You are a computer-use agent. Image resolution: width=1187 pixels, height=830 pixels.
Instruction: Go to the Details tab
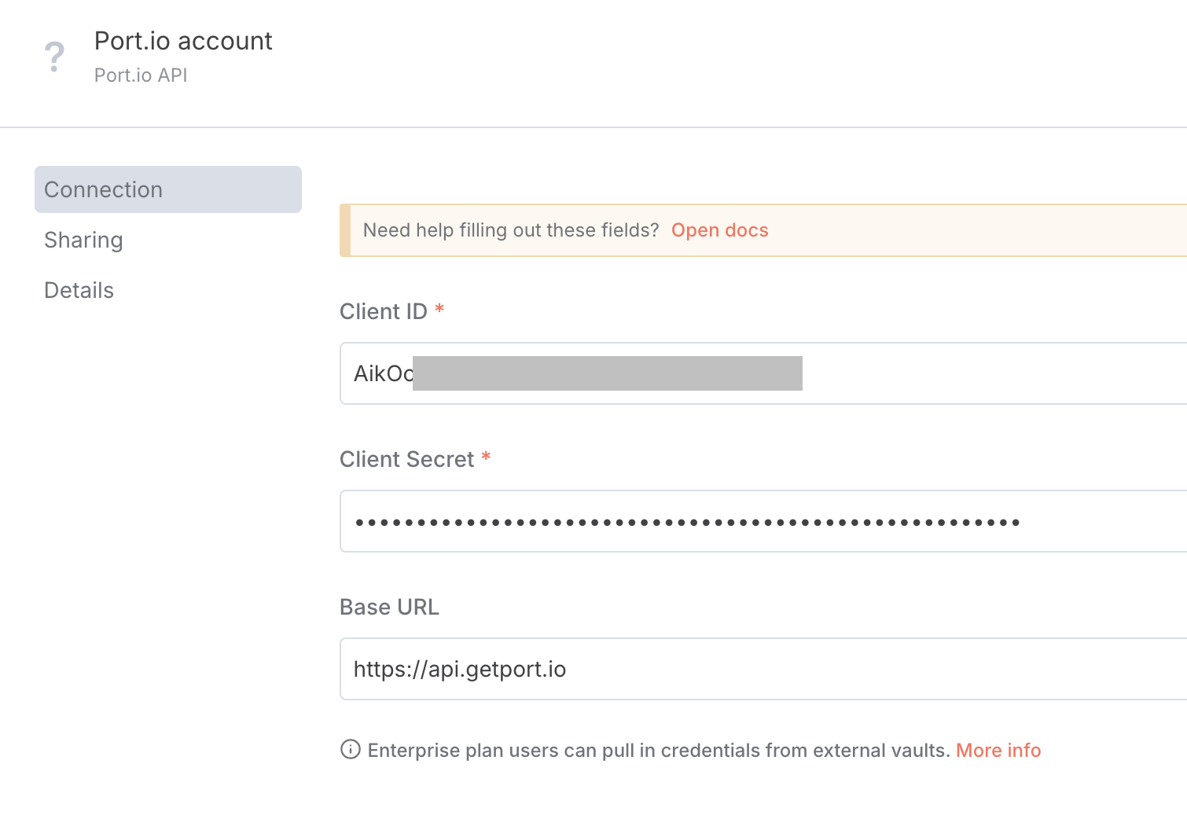(79, 290)
